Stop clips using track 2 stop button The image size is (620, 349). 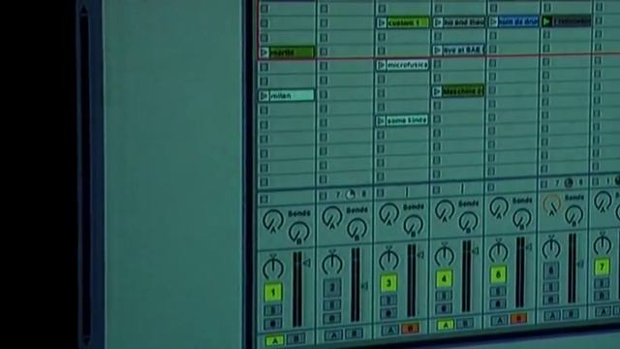click(324, 196)
